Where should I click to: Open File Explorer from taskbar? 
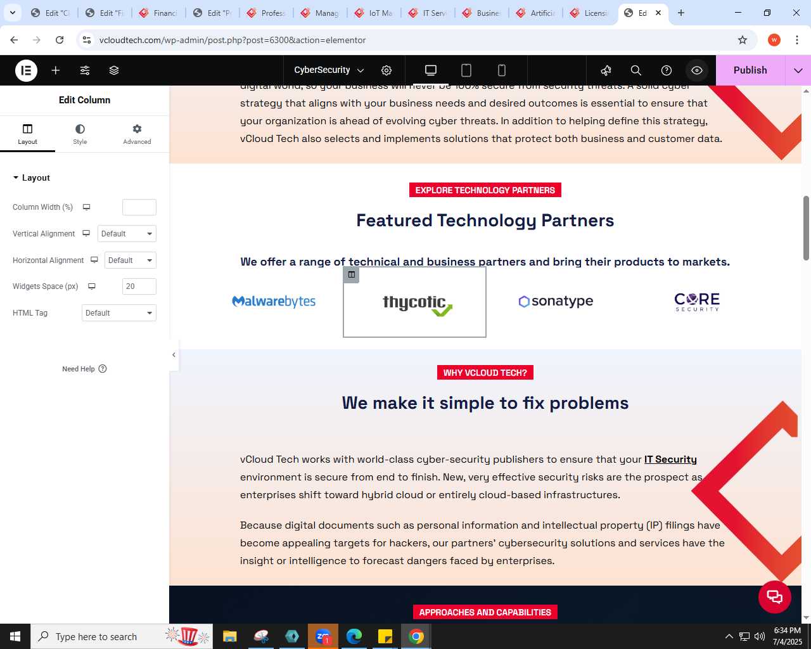coord(230,636)
